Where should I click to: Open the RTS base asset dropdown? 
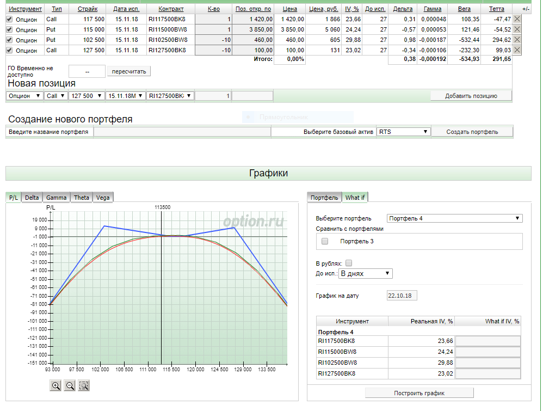[x=403, y=132]
